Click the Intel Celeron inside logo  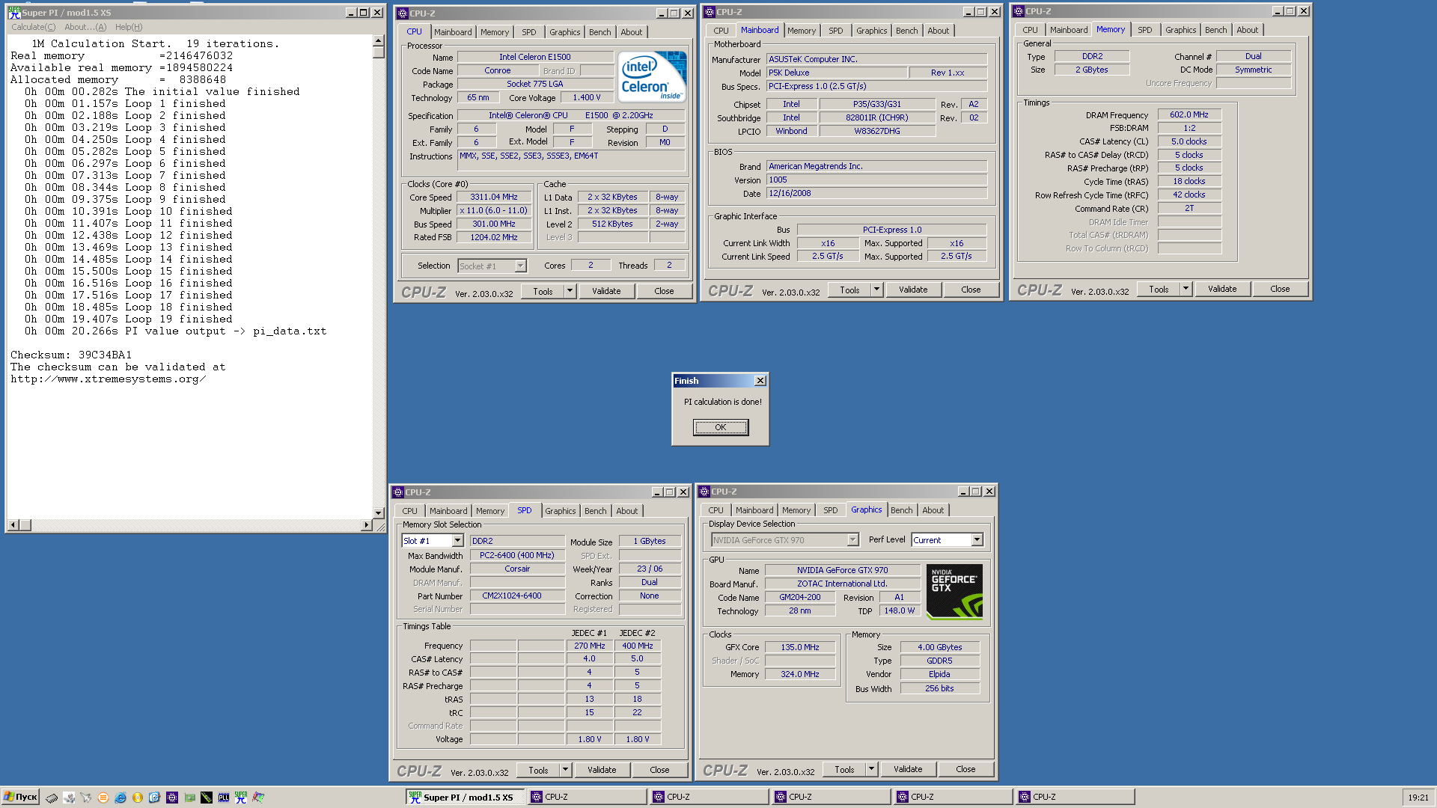coord(652,76)
